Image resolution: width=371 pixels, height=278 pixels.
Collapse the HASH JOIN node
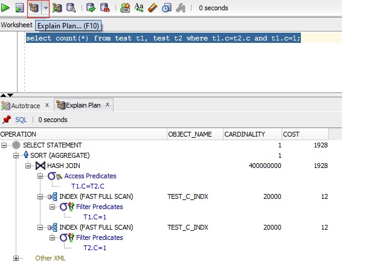[28, 166]
